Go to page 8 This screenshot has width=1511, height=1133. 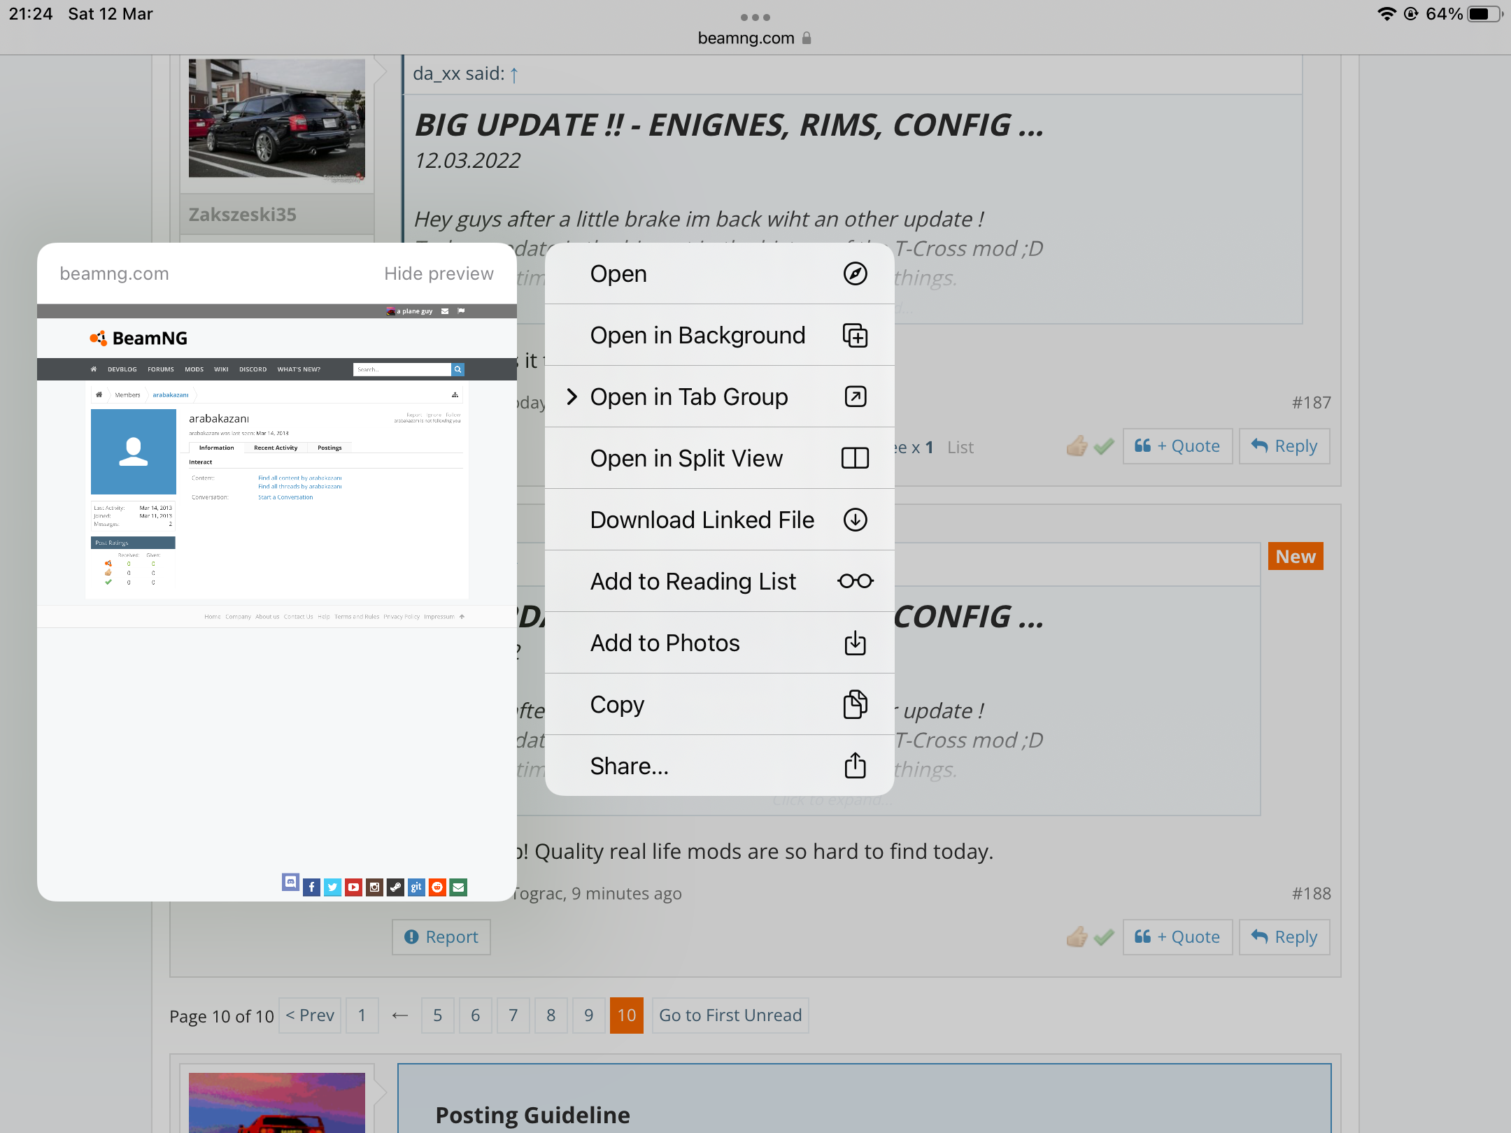coord(551,1016)
